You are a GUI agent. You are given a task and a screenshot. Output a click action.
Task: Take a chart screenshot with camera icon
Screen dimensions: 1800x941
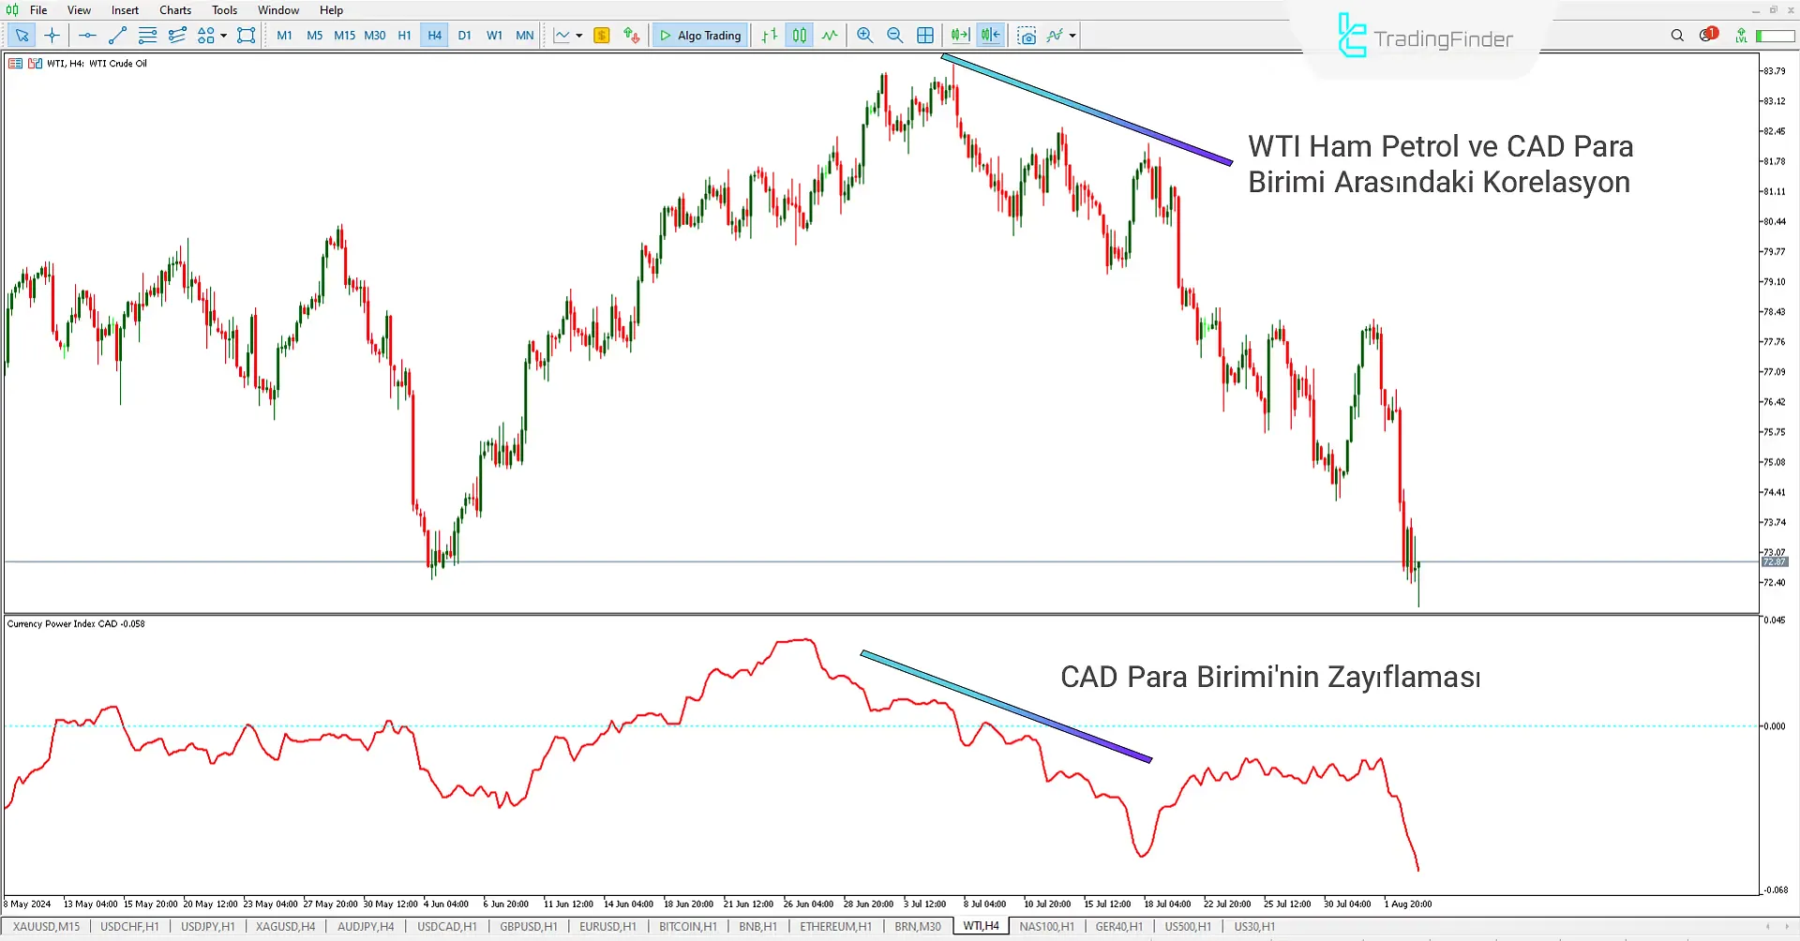(x=1027, y=36)
